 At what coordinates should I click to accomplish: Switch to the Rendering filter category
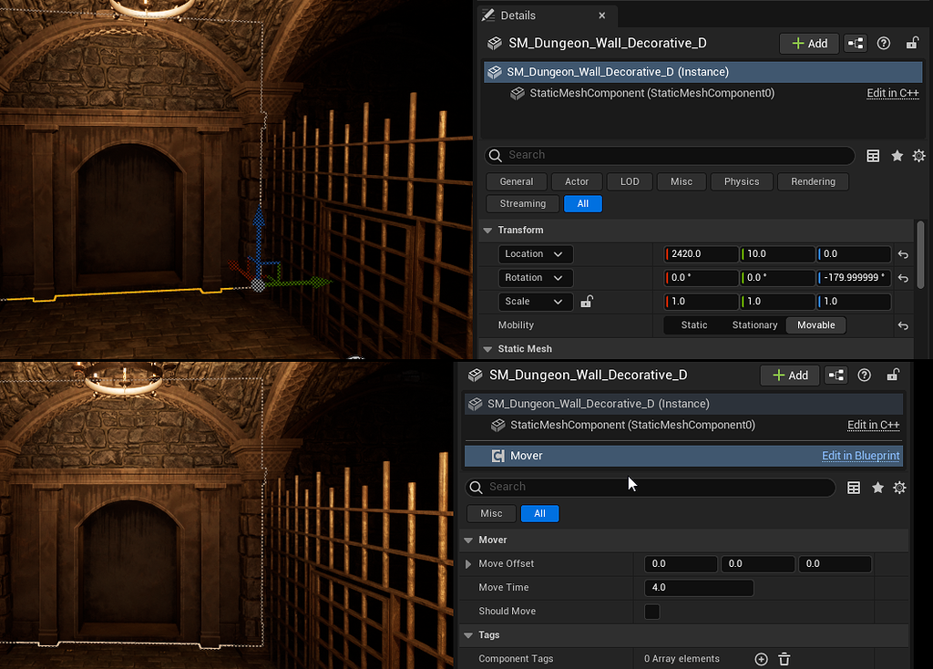click(x=813, y=181)
